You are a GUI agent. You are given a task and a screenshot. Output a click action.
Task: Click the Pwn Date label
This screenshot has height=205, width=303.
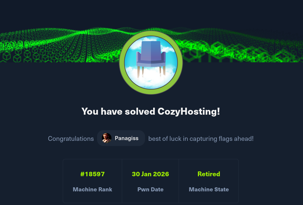point(150,190)
